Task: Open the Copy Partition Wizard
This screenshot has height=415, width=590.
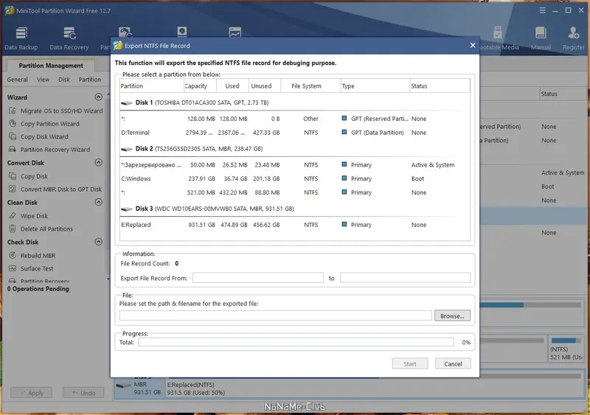Action: tap(49, 124)
